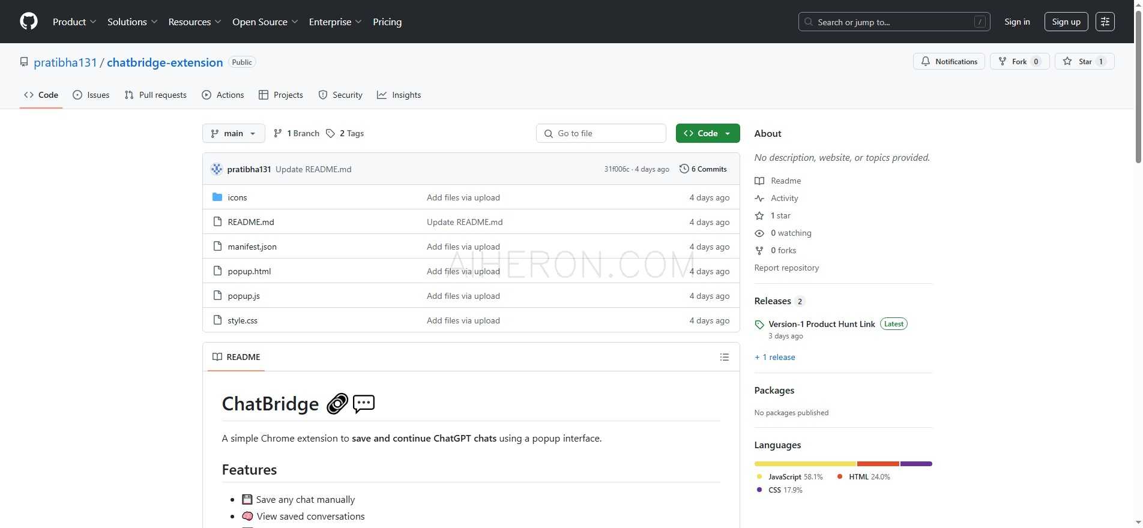The height and width of the screenshot is (528, 1143).
Task: Open the Packages heading link
Action: [x=774, y=391]
